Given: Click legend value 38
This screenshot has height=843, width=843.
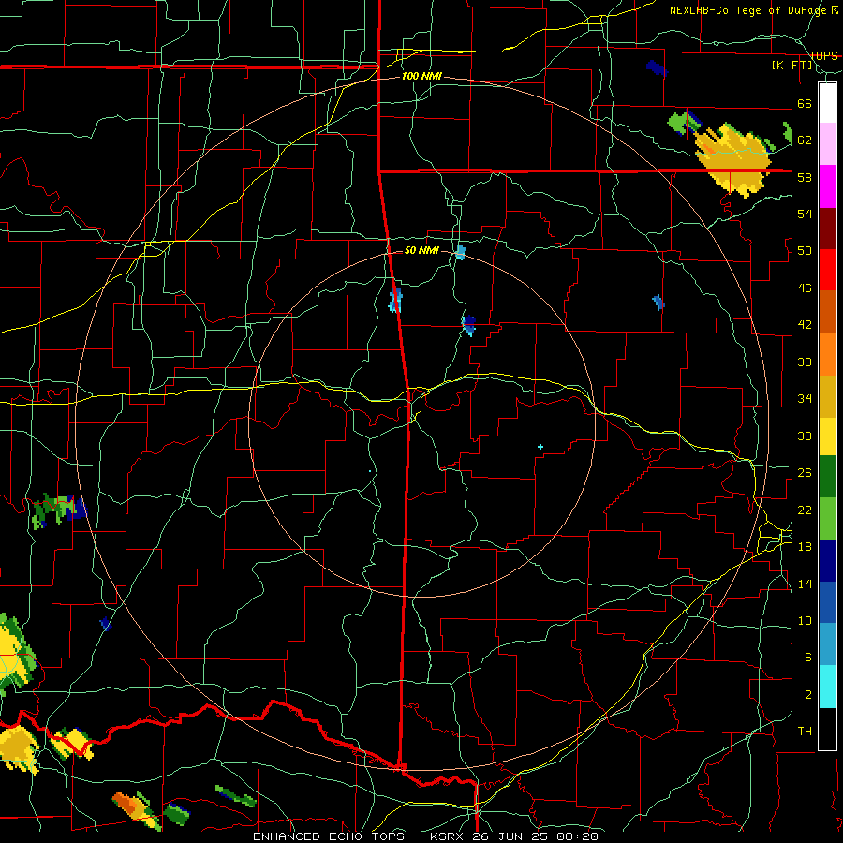Looking at the screenshot, I should point(805,362).
